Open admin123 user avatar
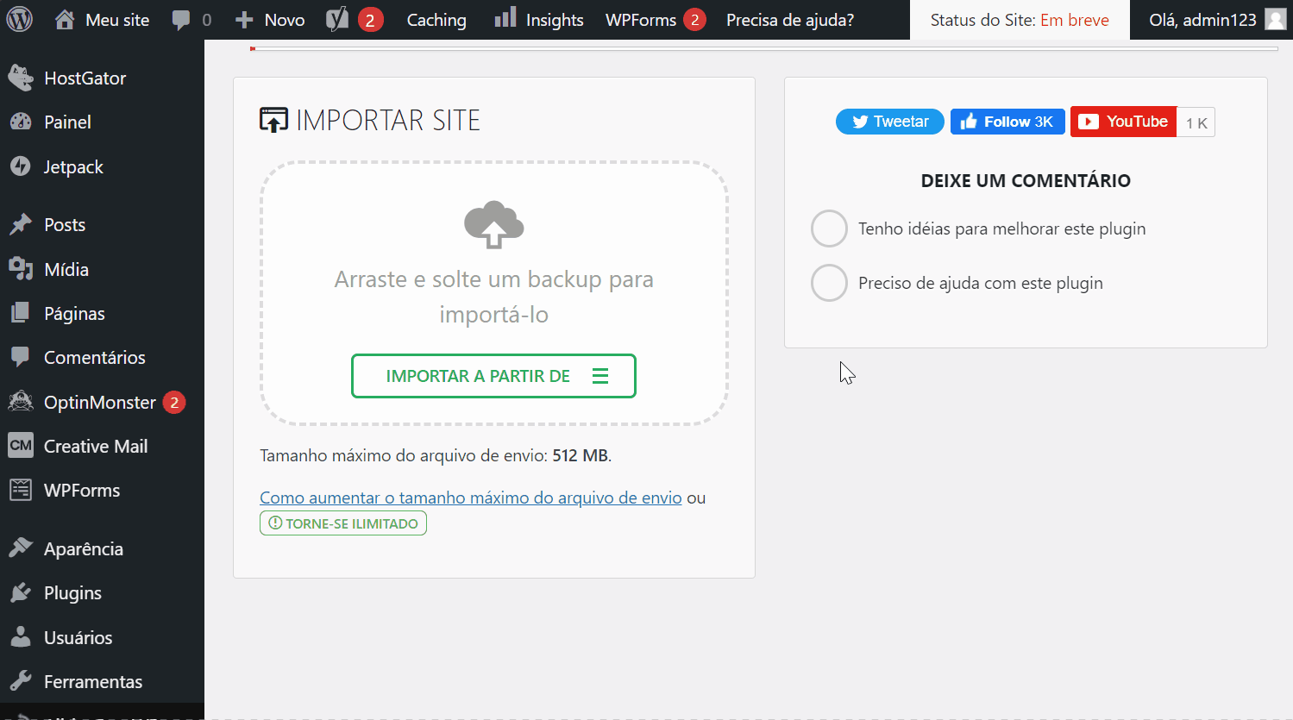Viewport: 1293px width, 720px height. click(x=1276, y=19)
